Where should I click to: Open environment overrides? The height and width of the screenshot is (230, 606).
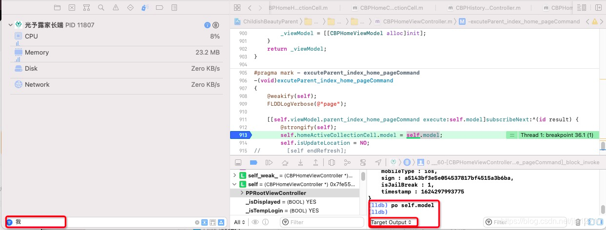coord(362,162)
